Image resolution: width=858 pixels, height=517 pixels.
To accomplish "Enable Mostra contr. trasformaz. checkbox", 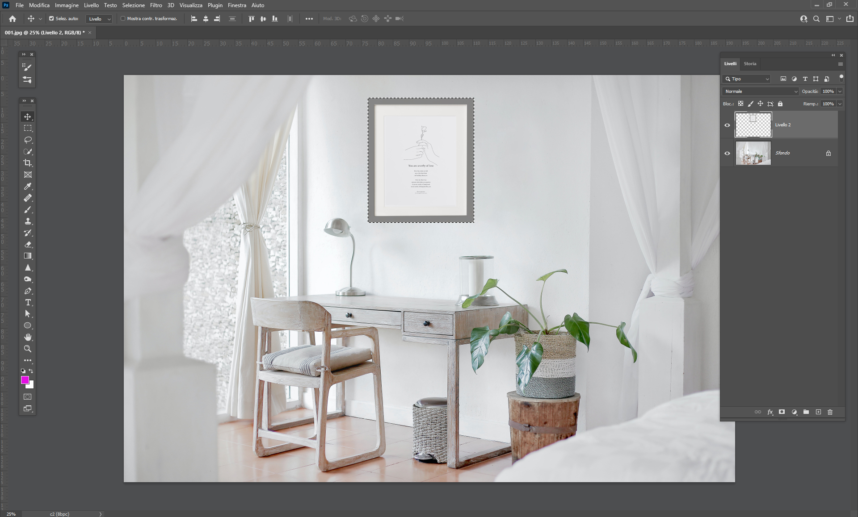I will [123, 19].
